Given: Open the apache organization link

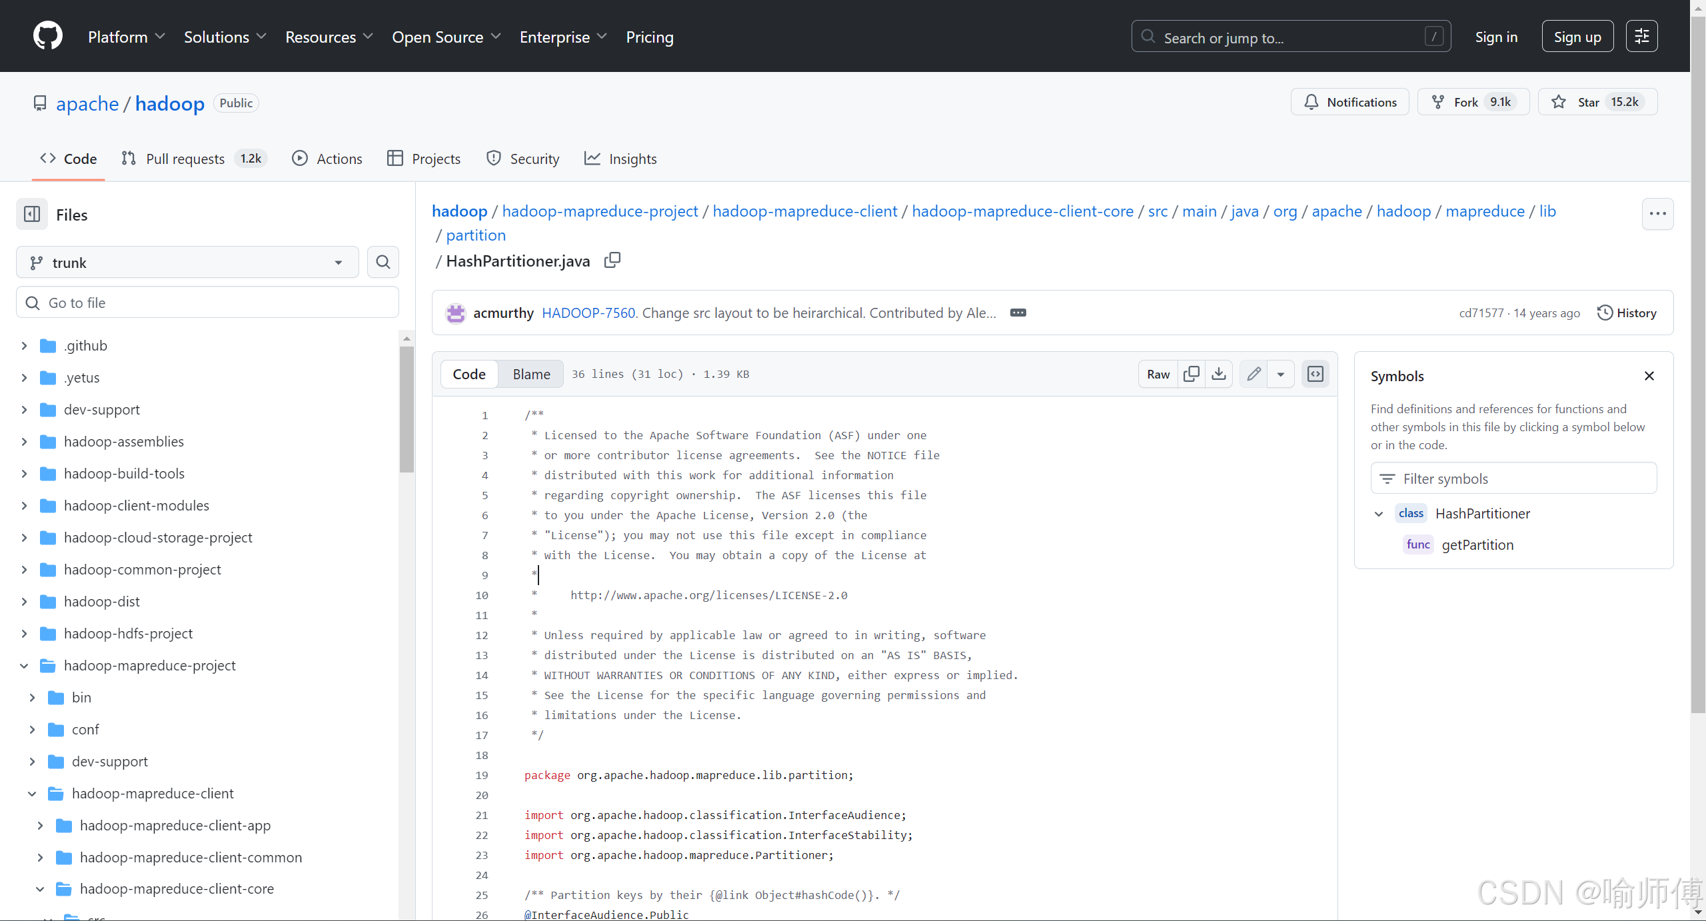Looking at the screenshot, I should tap(87, 103).
